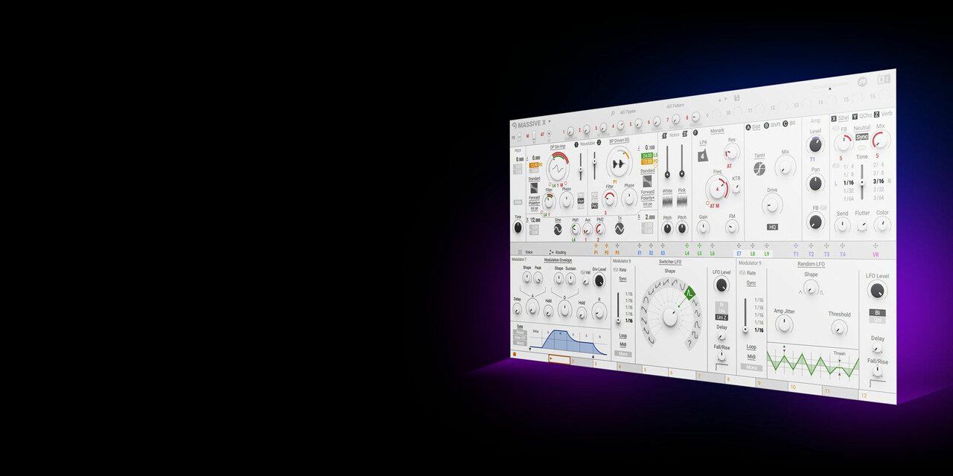This screenshot has height=476, width=953.
Task: Select the SDel stereo delay effect
Action: click(x=840, y=118)
